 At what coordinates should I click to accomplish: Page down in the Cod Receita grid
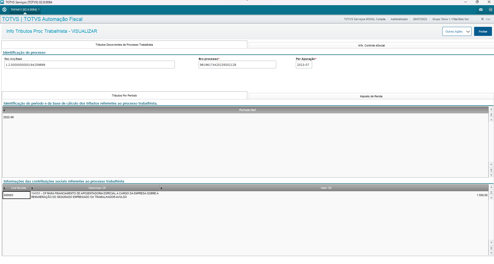pyautogui.click(x=491, y=248)
